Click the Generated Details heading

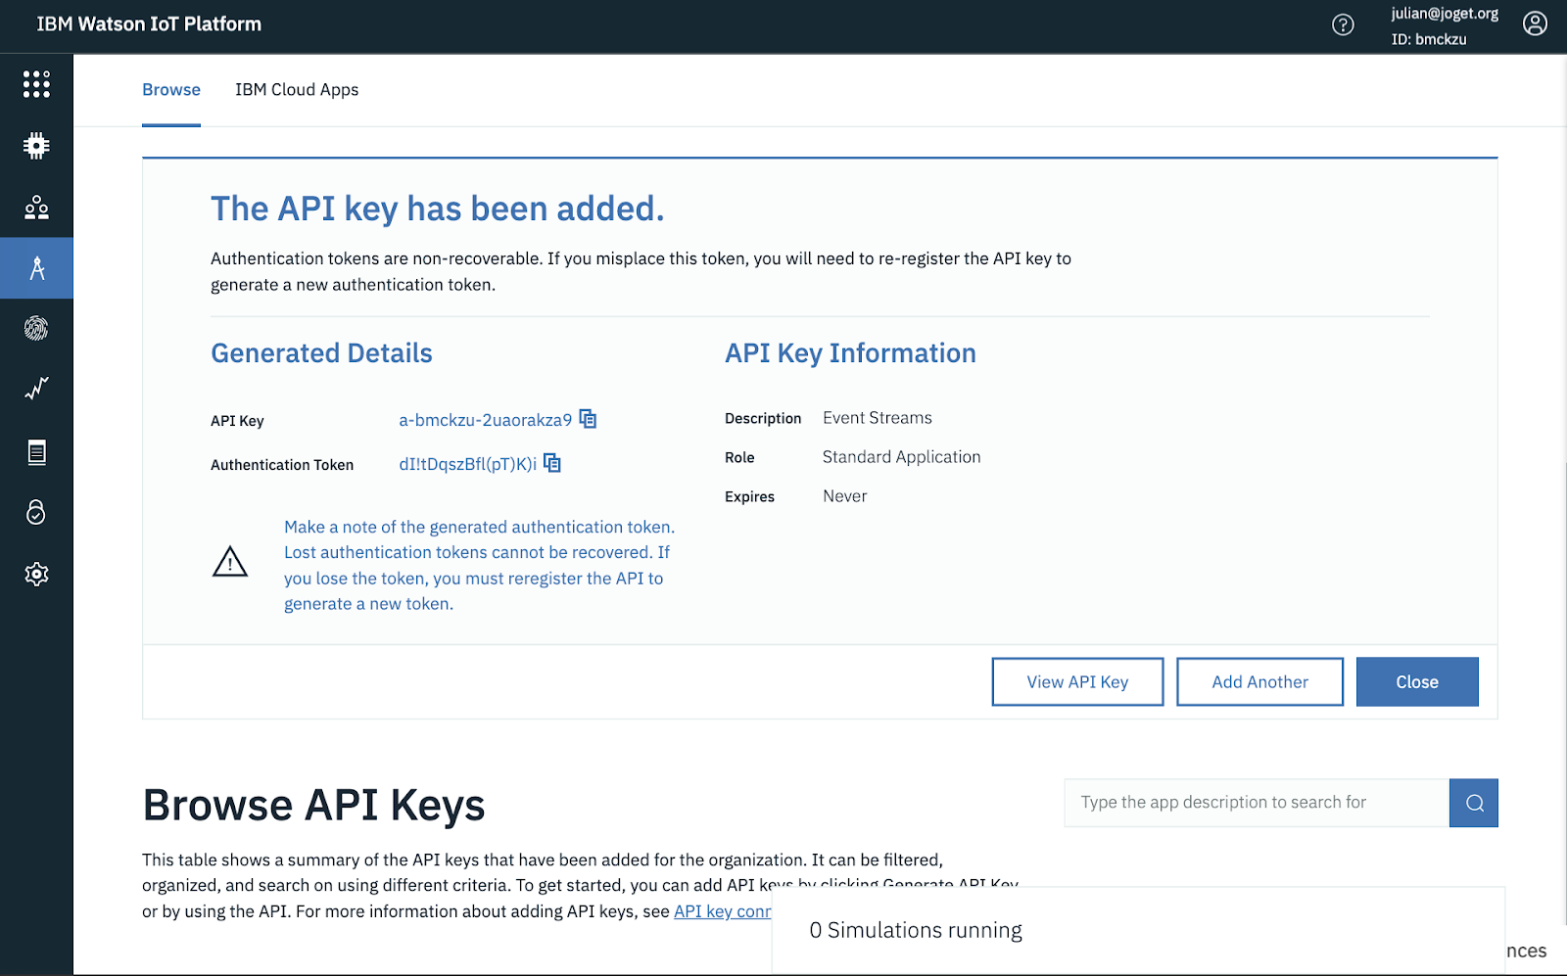[x=321, y=353]
